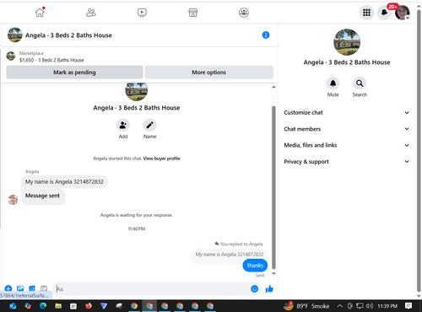Click the blue 'thanks' message bubble
The image size is (422, 312).
[255, 266]
